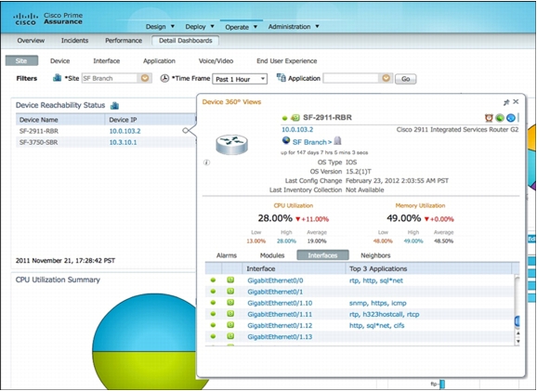Click the alarm clock icon for SF-2911-RBR

pyautogui.click(x=489, y=118)
